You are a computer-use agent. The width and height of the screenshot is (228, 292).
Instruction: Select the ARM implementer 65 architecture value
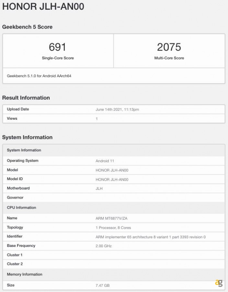[x=151, y=237]
